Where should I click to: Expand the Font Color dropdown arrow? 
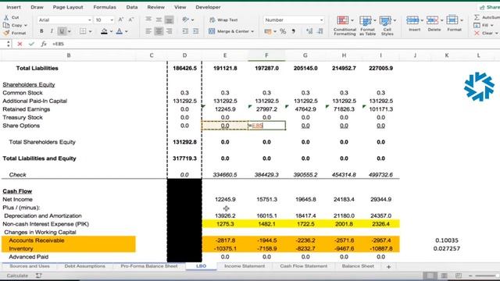pyautogui.click(x=127, y=31)
